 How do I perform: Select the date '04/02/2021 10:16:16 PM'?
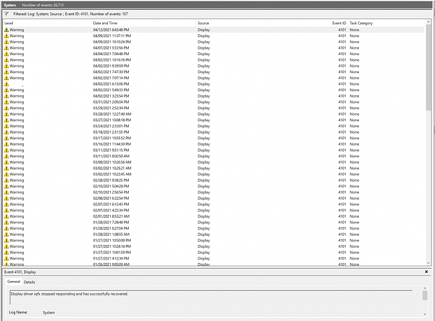112,60
